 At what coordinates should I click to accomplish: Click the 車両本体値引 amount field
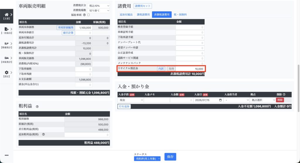tap(83, 33)
